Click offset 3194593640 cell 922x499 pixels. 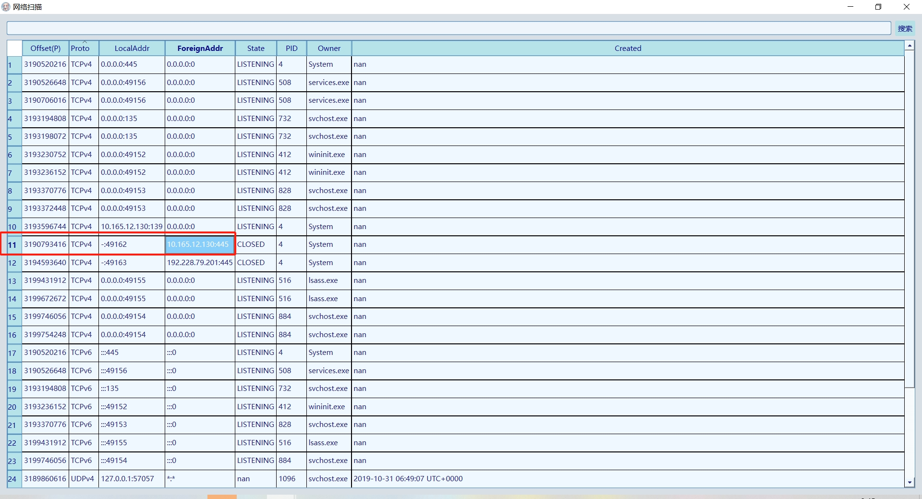point(45,263)
